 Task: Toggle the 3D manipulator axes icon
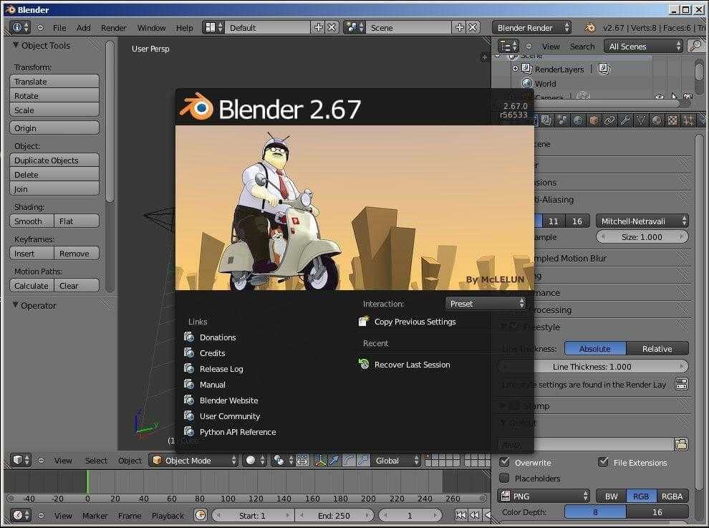coord(319,461)
